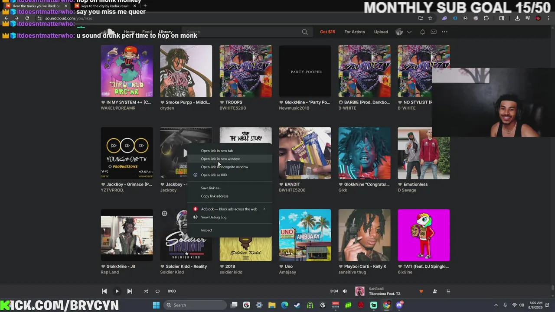Open the messages envelope icon
Screen dimensions: 555x312
434,32
